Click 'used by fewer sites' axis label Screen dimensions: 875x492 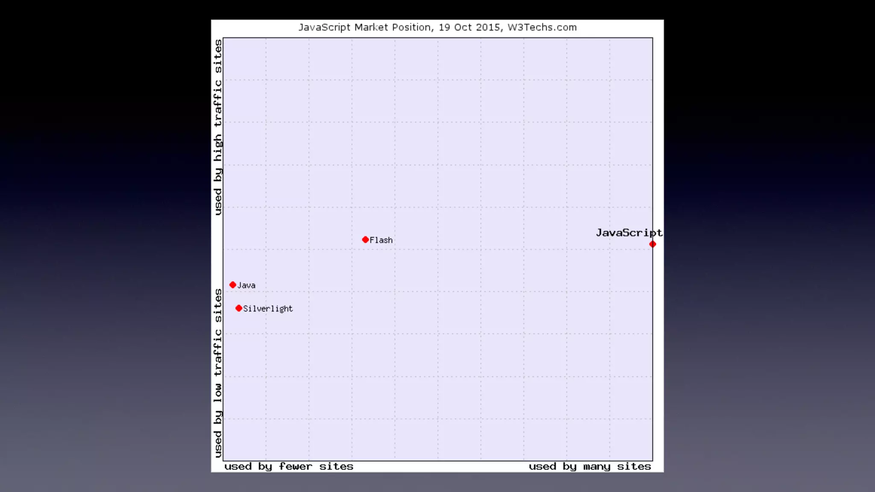pyautogui.click(x=289, y=466)
